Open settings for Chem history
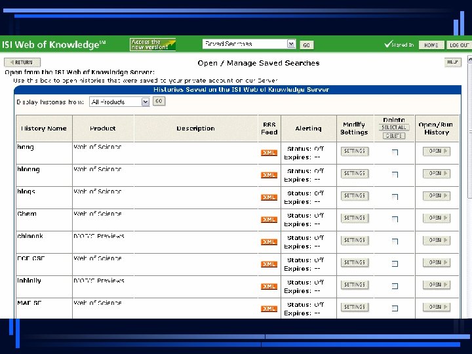Screen dimensions: 472x354 (x=355, y=218)
